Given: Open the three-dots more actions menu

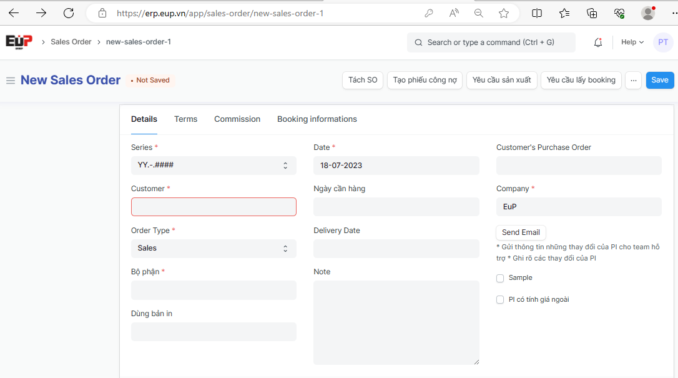Looking at the screenshot, I should [633, 80].
